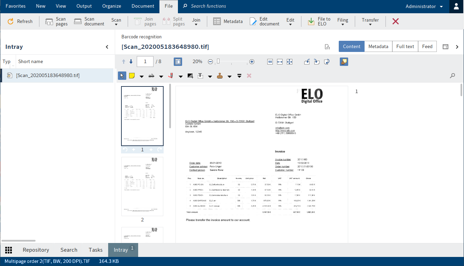Expand the stamp tool options
Viewport: 464px width, 266px height.
[x=229, y=76]
